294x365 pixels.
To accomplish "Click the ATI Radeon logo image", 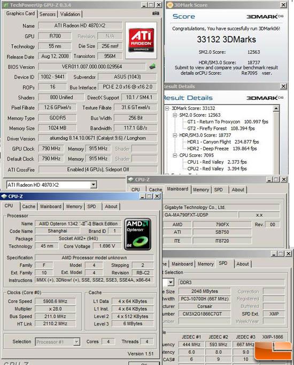I will (141, 40).
